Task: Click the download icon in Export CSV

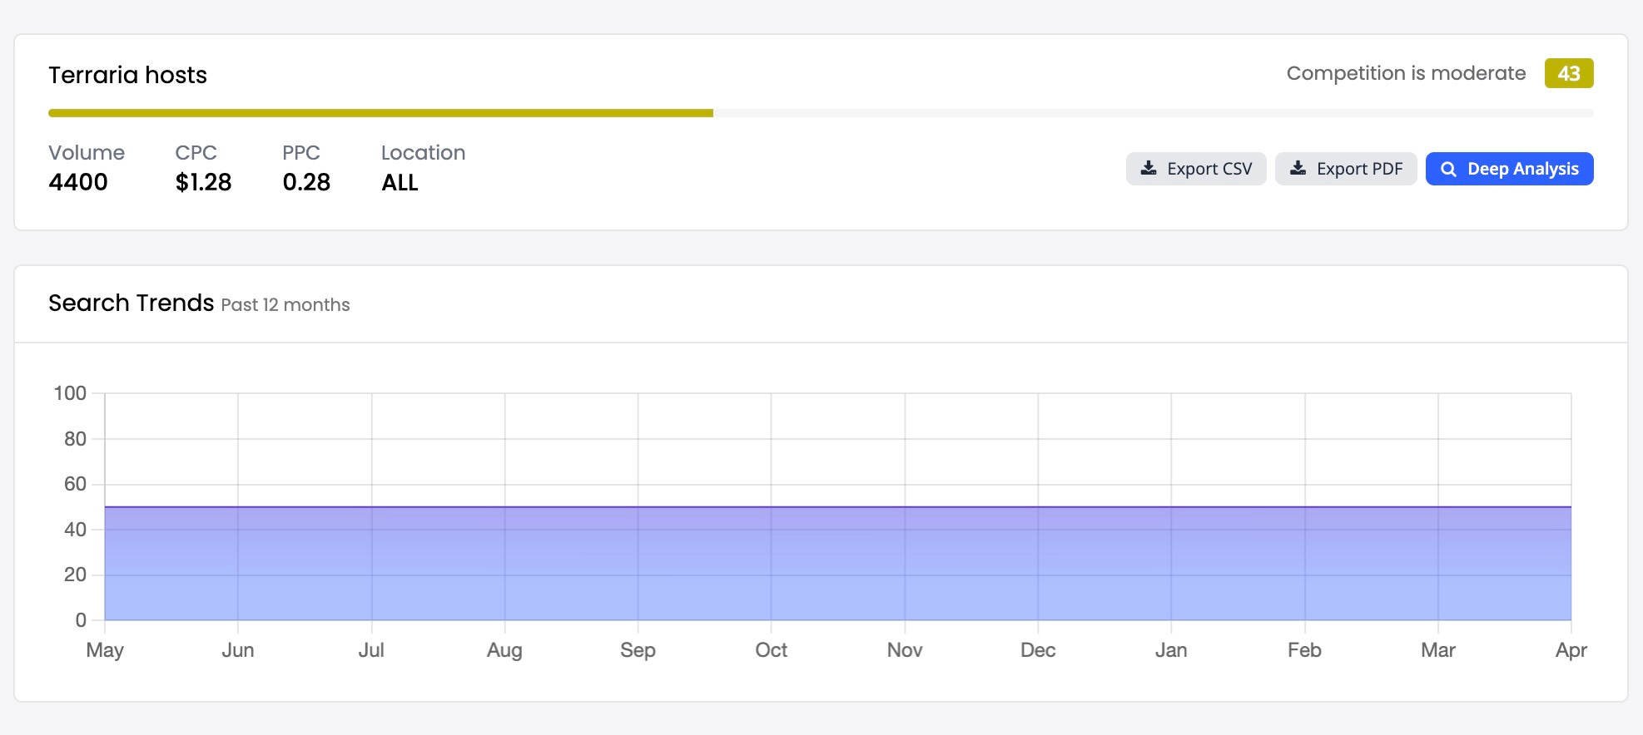Action: 1149,168
